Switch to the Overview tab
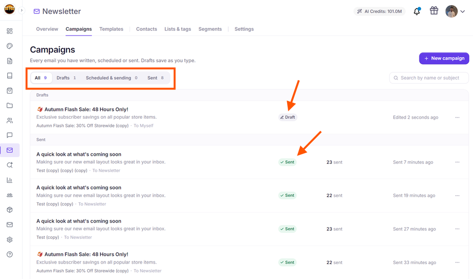The image size is (473, 279). point(47,29)
